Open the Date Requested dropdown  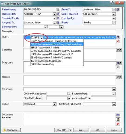[x=114, y=14]
